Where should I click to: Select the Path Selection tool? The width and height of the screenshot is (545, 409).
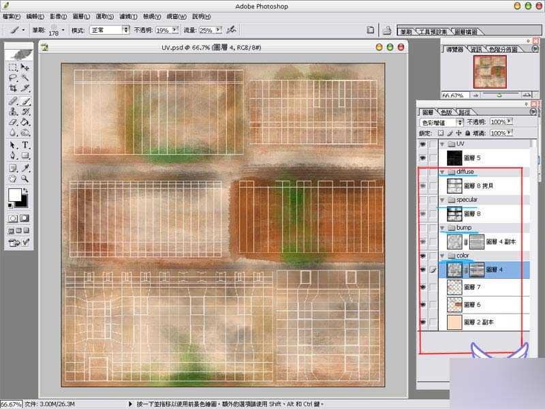[x=13, y=145]
